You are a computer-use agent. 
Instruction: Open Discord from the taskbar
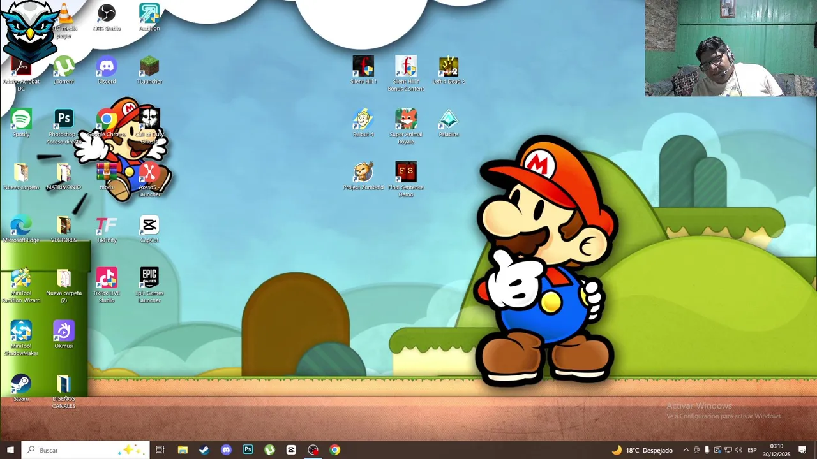tap(226, 450)
